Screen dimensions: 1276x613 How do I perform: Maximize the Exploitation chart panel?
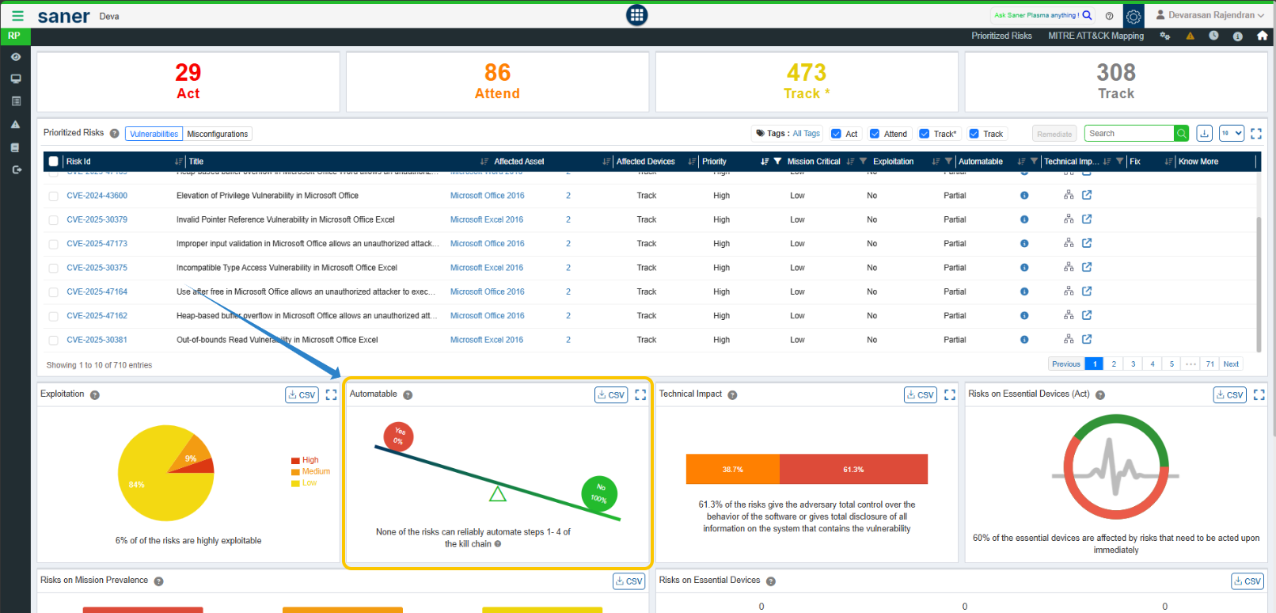click(x=331, y=394)
